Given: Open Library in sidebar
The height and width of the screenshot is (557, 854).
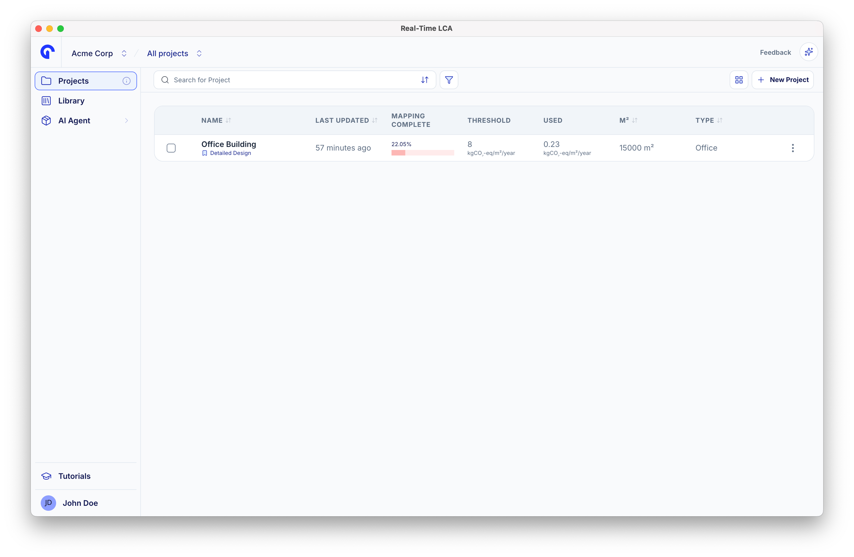Looking at the screenshot, I should pyautogui.click(x=86, y=100).
